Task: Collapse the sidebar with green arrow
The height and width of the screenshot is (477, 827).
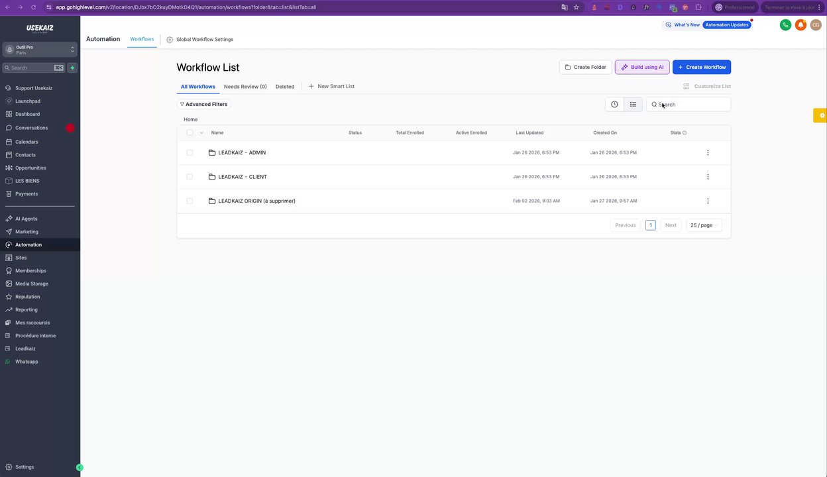Action: tap(80, 468)
